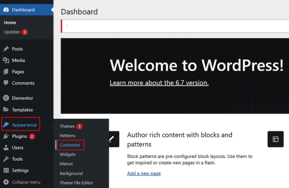The height and width of the screenshot is (188, 289).
Task: Click the red-bordered notice bar
Action: [175, 26]
